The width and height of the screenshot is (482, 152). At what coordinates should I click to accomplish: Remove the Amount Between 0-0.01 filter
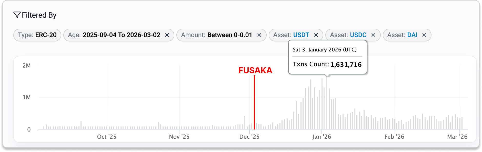259,35
